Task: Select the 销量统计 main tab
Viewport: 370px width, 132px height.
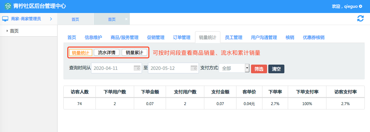Action: 208,37
